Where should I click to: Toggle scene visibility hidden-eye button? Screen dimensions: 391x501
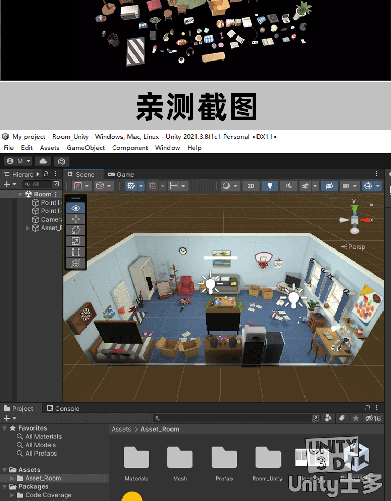click(328, 186)
